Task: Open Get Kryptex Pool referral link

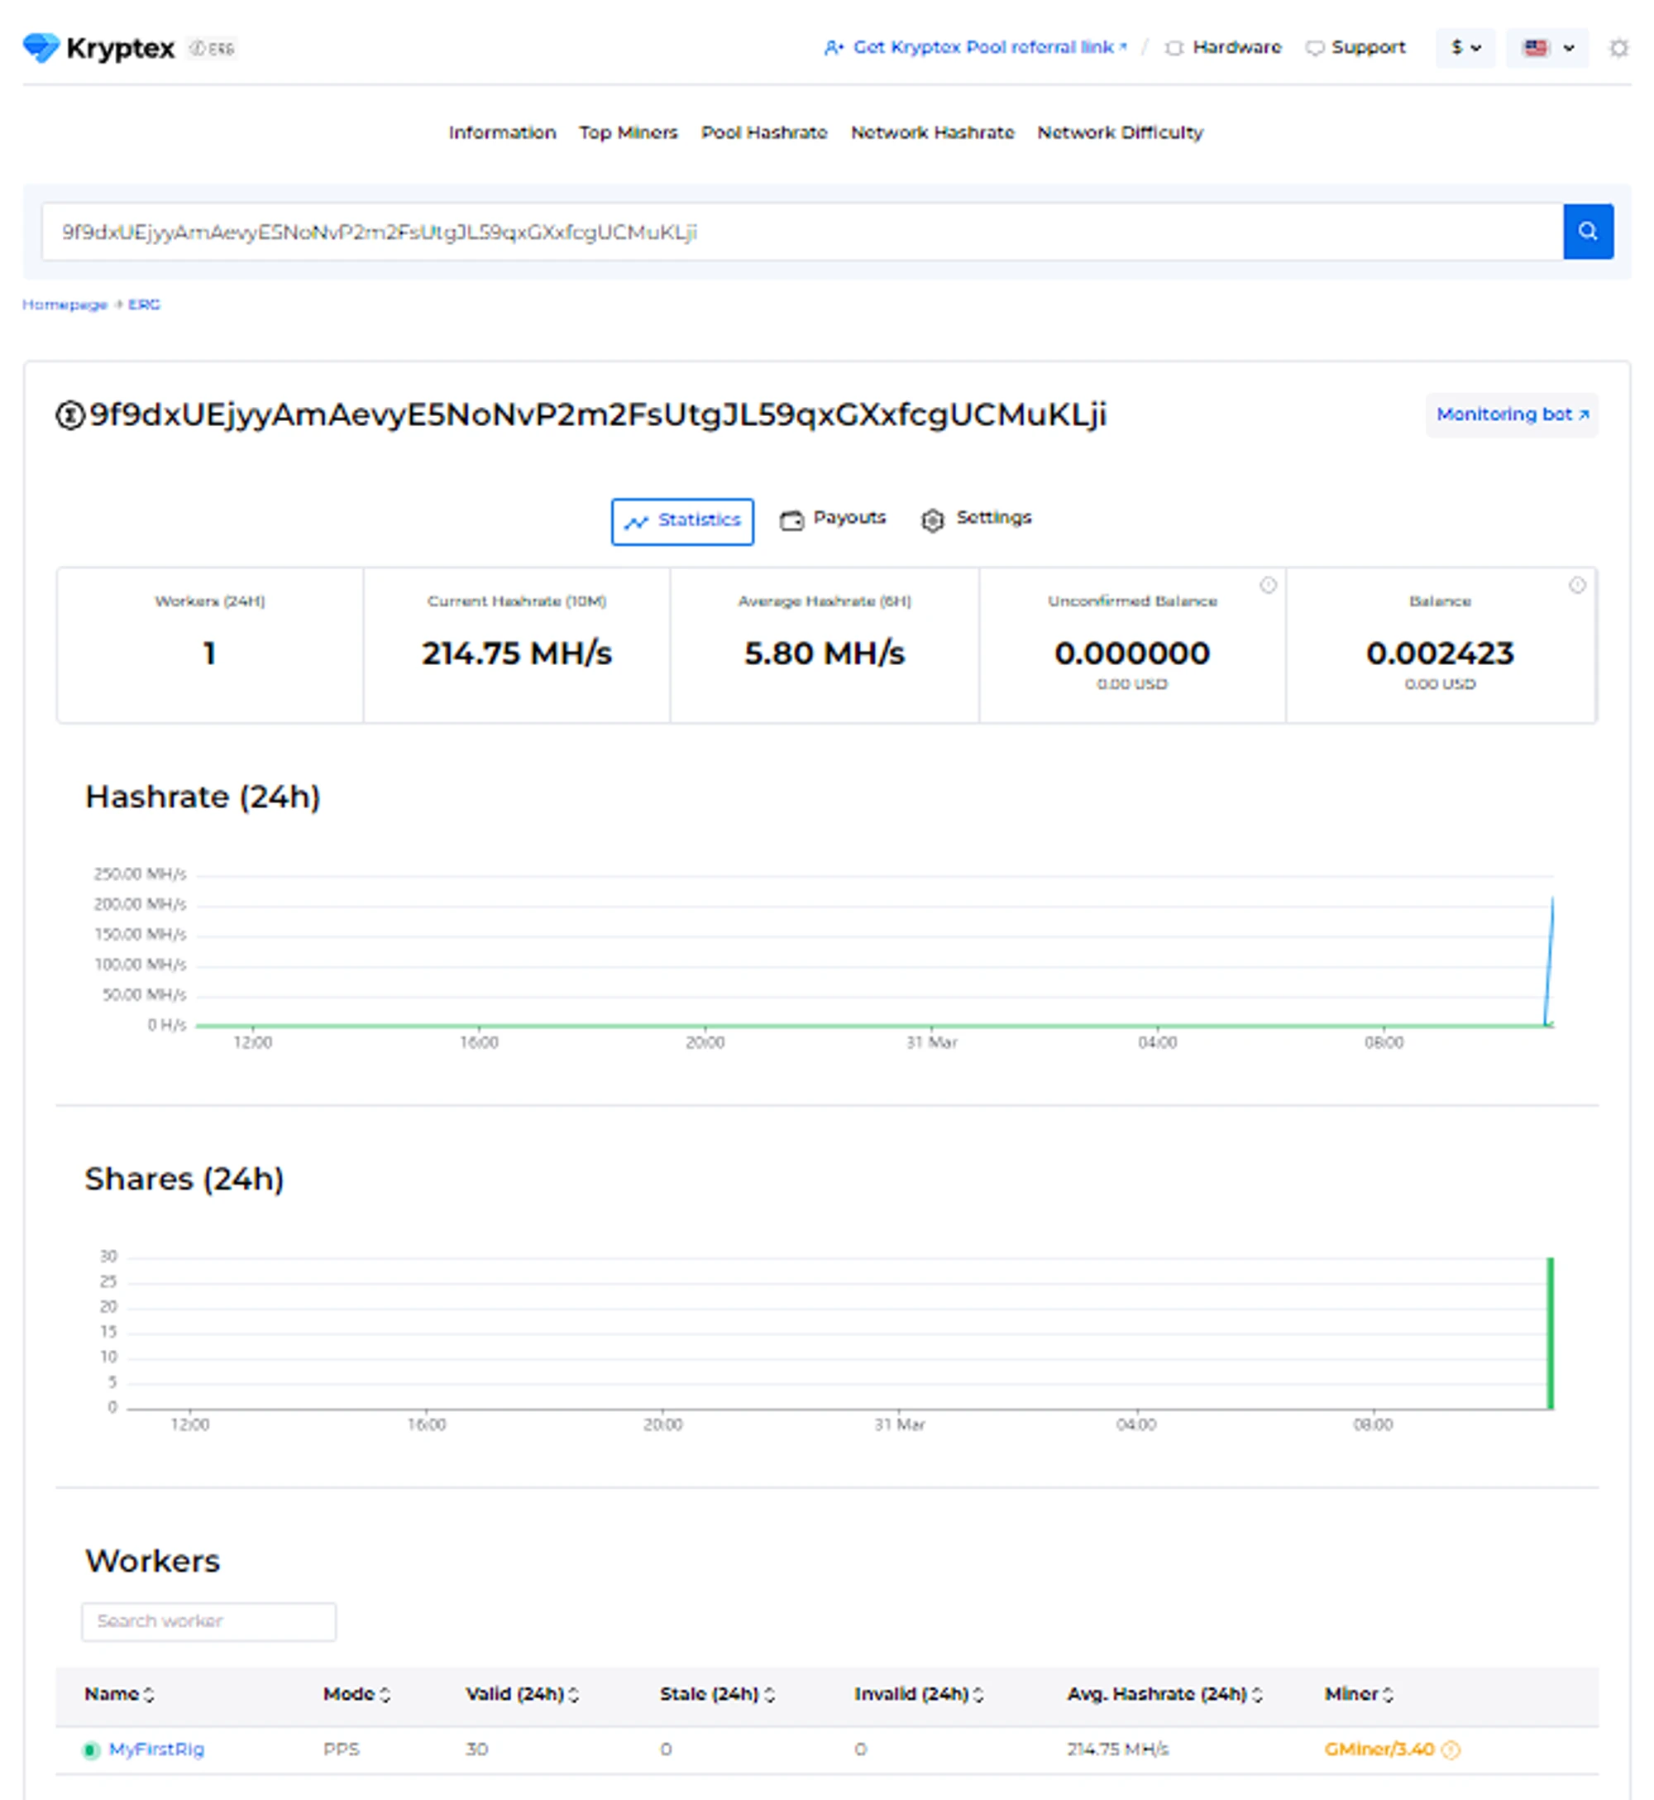Action: tap(975, 47)
